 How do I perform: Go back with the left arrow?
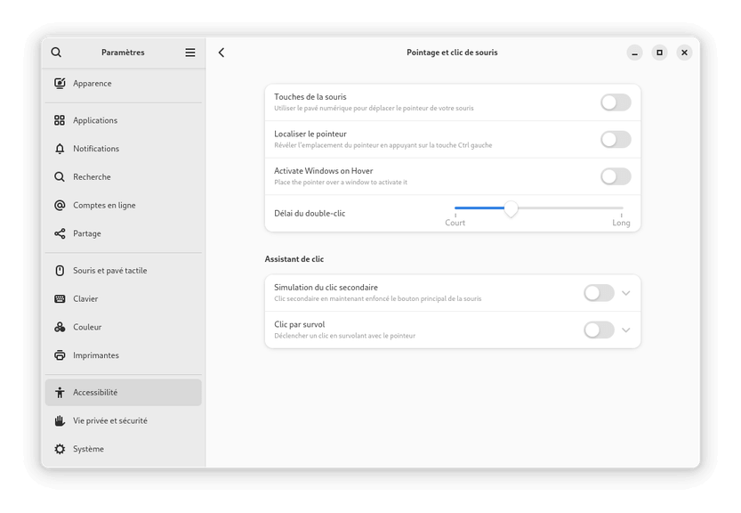point(221,52)
